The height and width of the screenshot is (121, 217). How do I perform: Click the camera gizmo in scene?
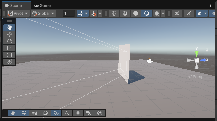(150, 60)
